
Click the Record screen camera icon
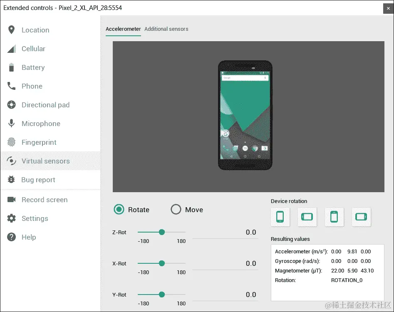click(11, 199)
